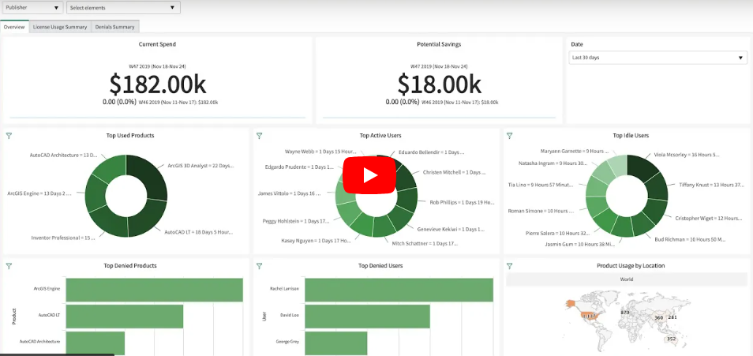The width and height of the screenshot is (753, 356).
Task: Select the ArcGIS Engine donut label
Action: click(39, 193)
